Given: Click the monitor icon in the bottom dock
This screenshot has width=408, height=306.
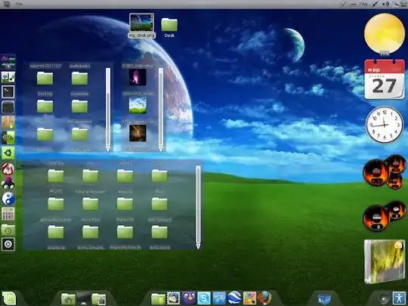Looking at the screenshot, I should coord(83,298).
